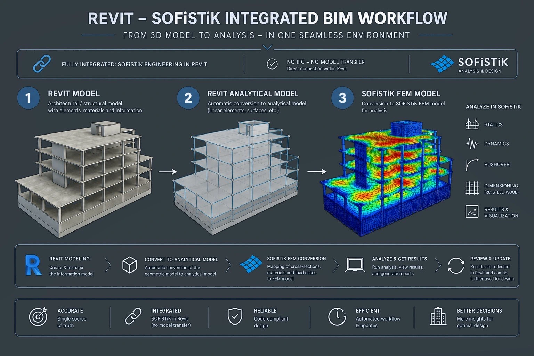This screenshot has width=534, height=356.
Task: Click the building icon beside Better Decisions
Action: tap(438, 316)
